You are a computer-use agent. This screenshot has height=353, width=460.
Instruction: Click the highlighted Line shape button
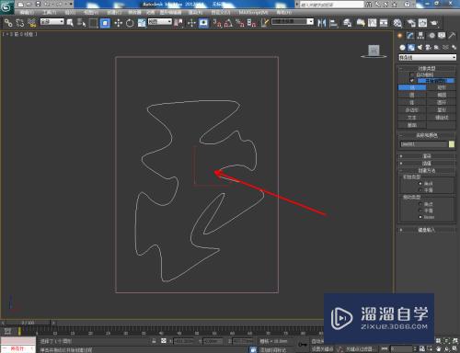pyautogui.click(x=412, y=87)
